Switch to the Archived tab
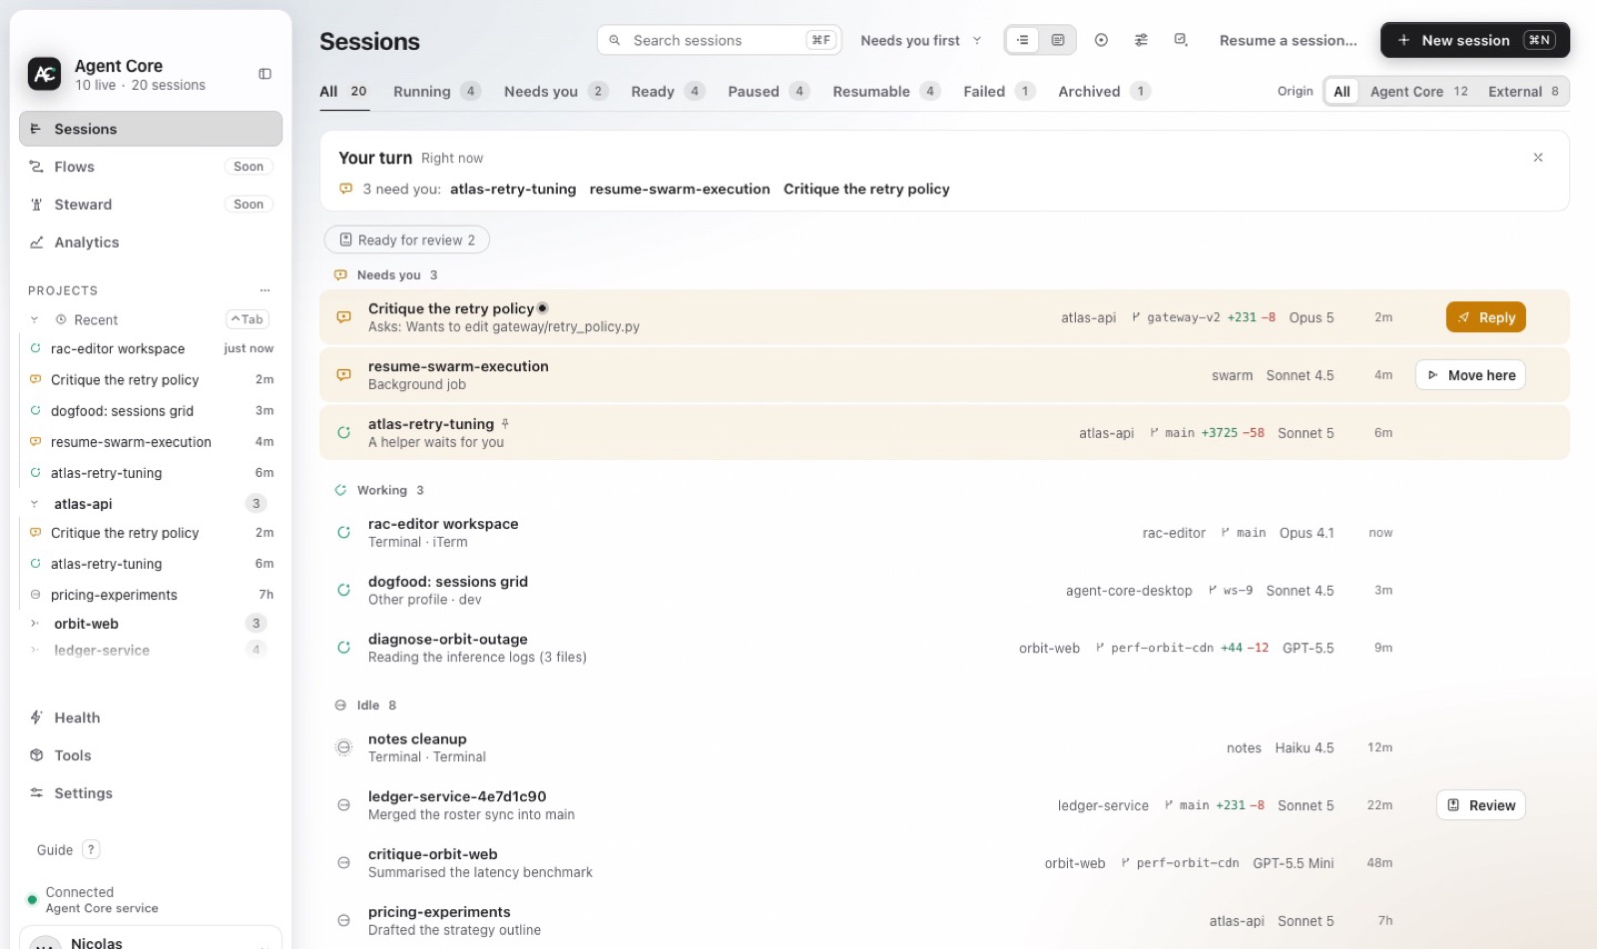The width and height of the screenshot is (1597, 949). click(x=1104, y=91)
